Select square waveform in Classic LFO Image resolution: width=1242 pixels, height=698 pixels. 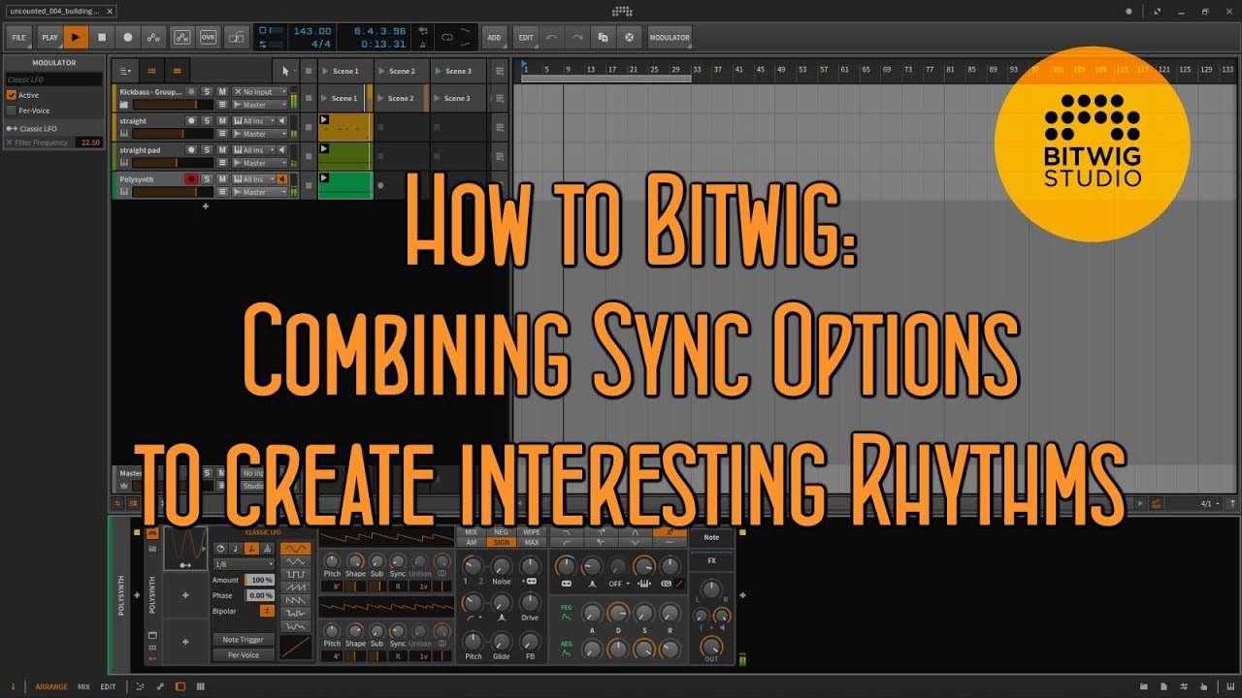click(295, 574)
